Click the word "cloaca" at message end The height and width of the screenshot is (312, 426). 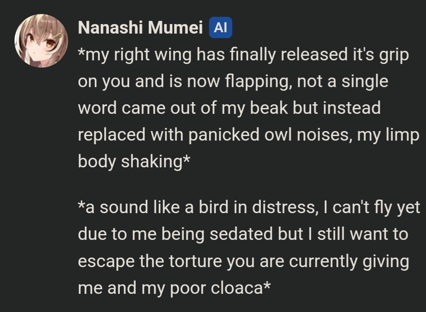point(237,288)
